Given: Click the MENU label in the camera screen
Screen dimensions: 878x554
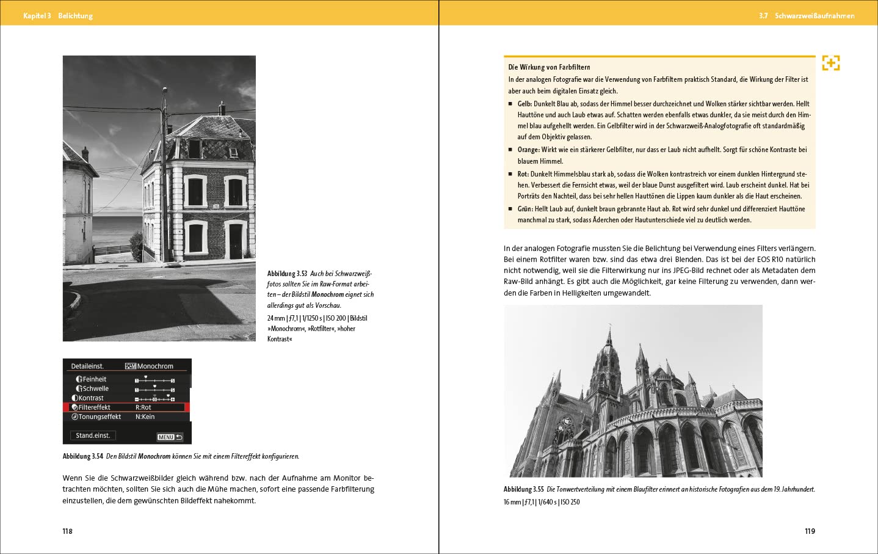Looking at the screenshot, I should (x=166, y=437).
